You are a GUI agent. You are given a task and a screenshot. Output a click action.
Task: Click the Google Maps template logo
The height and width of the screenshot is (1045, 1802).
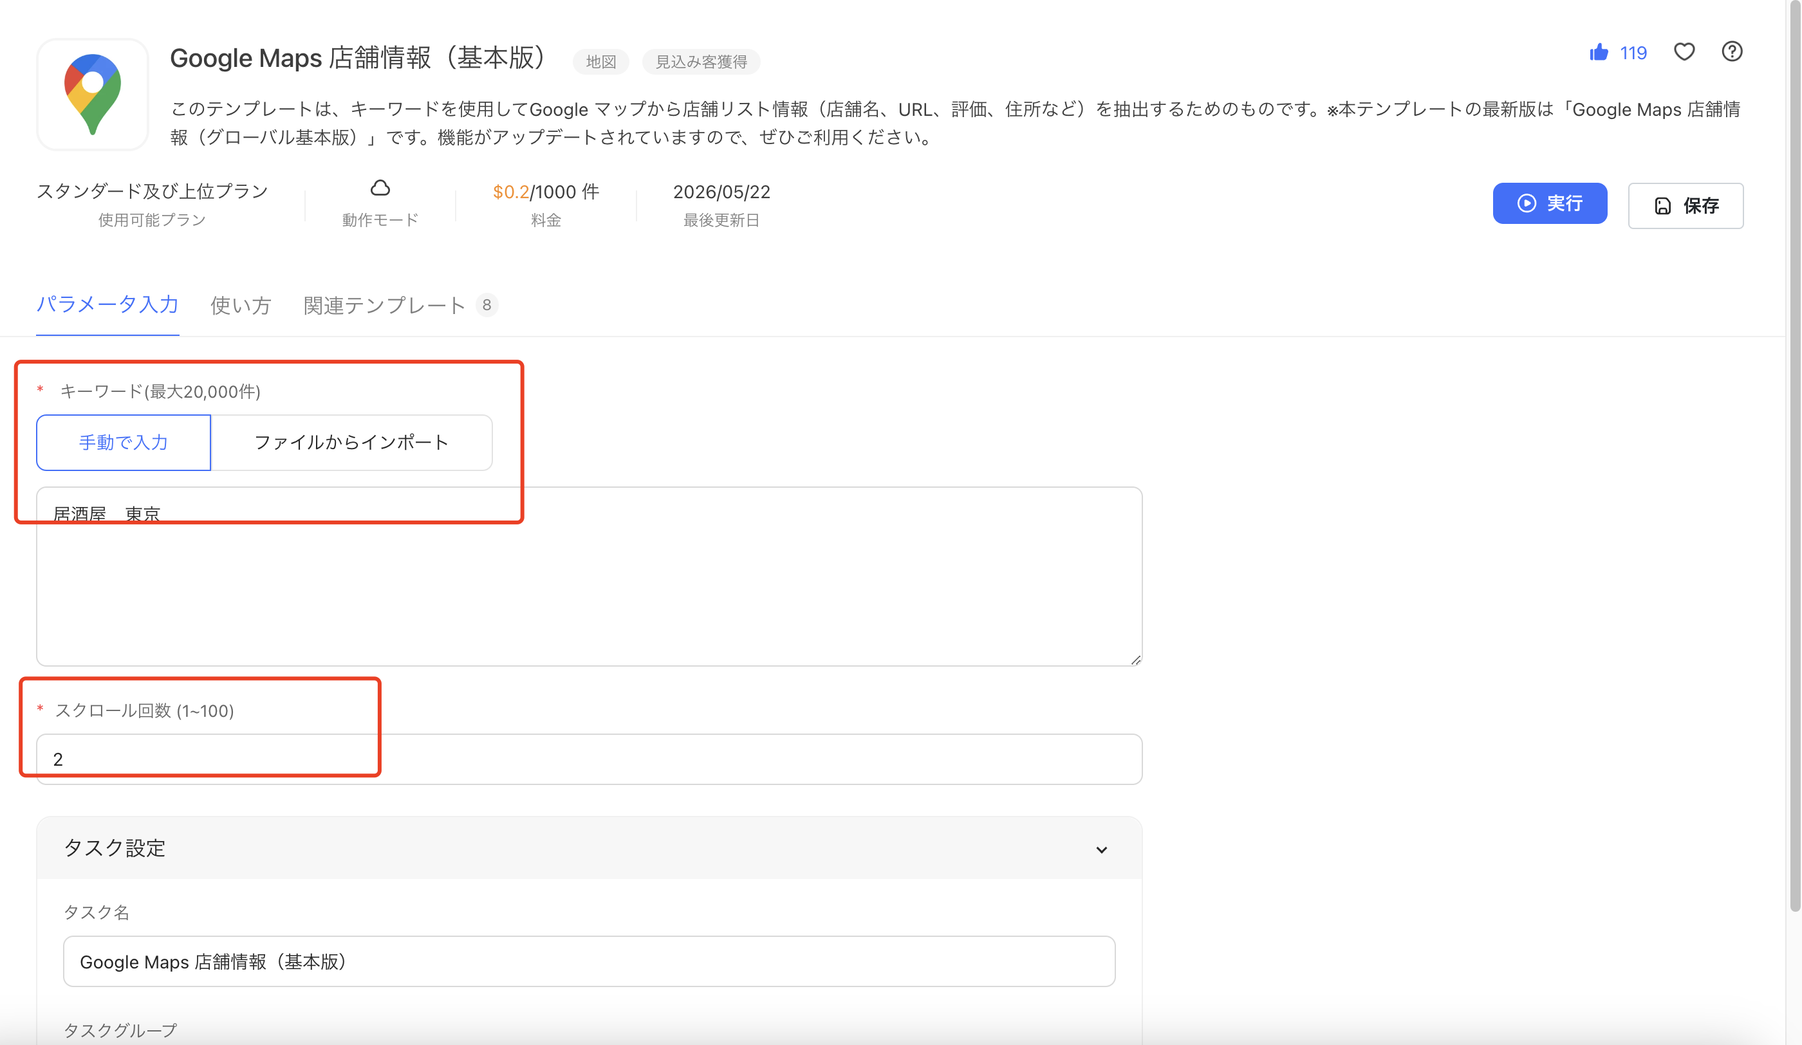coord(92,95)
